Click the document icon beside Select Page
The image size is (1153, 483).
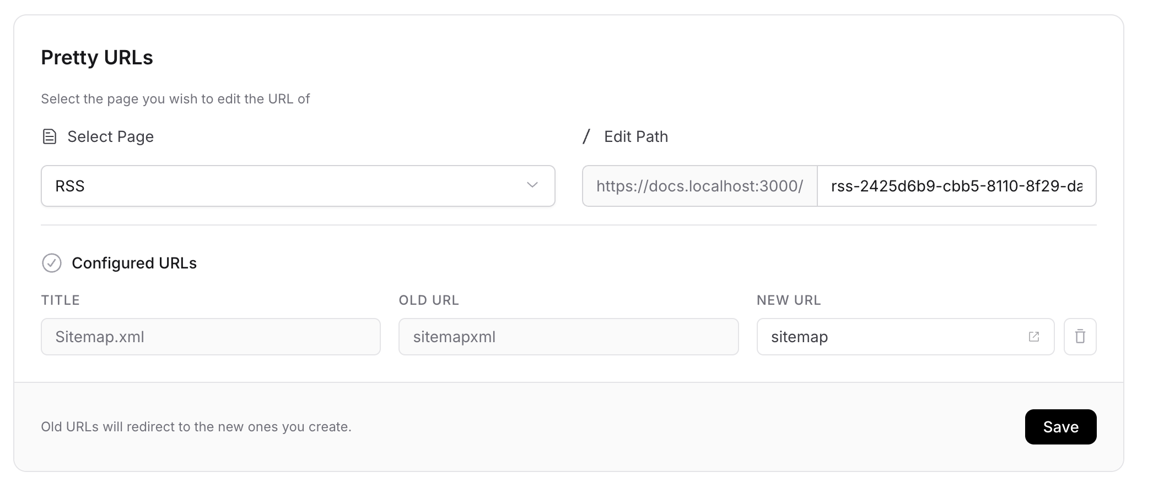click(50, 136)
